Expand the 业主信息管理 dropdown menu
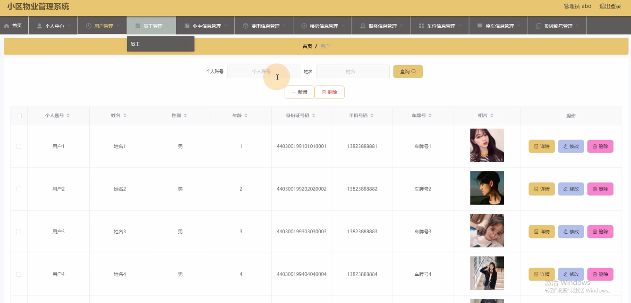 pos(206,26)
